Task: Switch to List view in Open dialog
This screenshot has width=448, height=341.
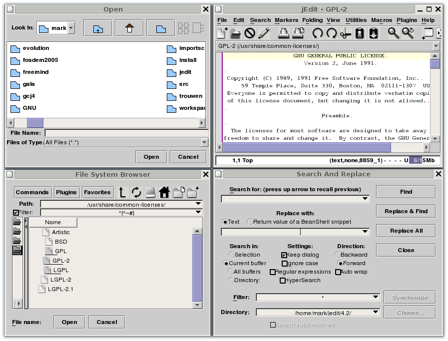Action: 184,28
